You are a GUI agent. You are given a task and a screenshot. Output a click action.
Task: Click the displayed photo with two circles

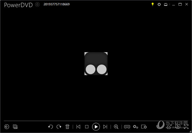96,64
